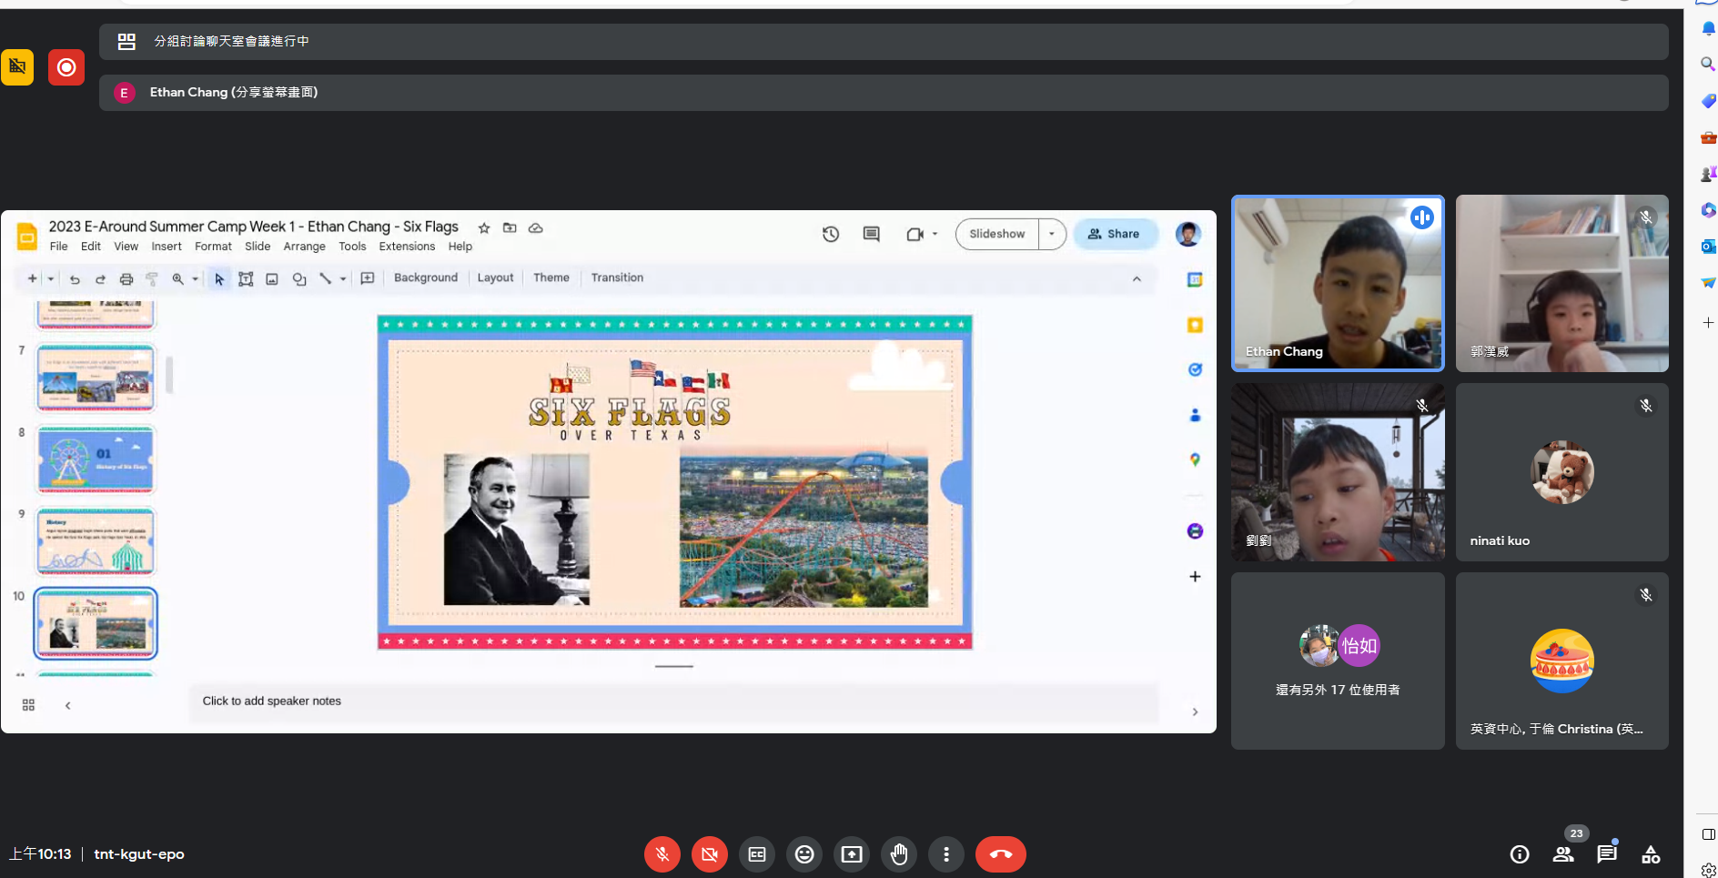Toggle the activities panel icon
The image size is (1718, 878).
1651,854
